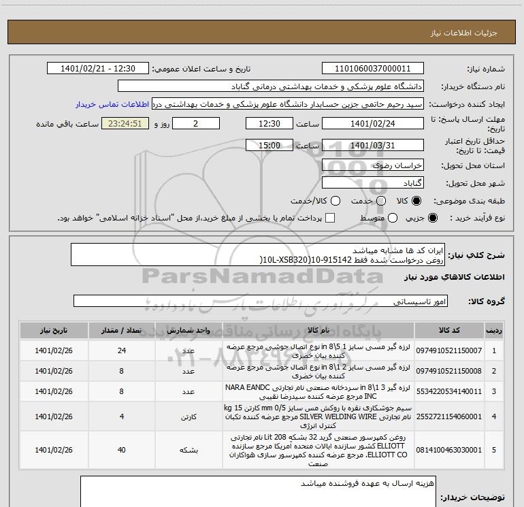
Task: Click quantity 40 in the compressor oil row
Action: pos(122,450)
